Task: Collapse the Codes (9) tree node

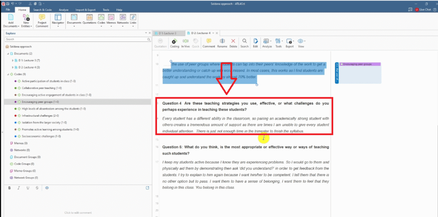Action: click(8, 74)
